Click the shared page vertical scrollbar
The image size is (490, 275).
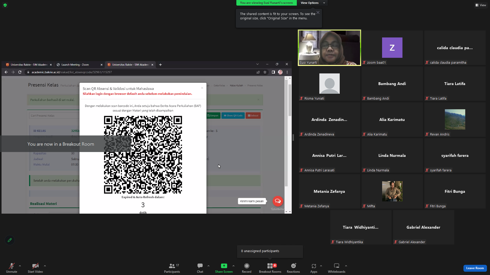click(290, 100)
